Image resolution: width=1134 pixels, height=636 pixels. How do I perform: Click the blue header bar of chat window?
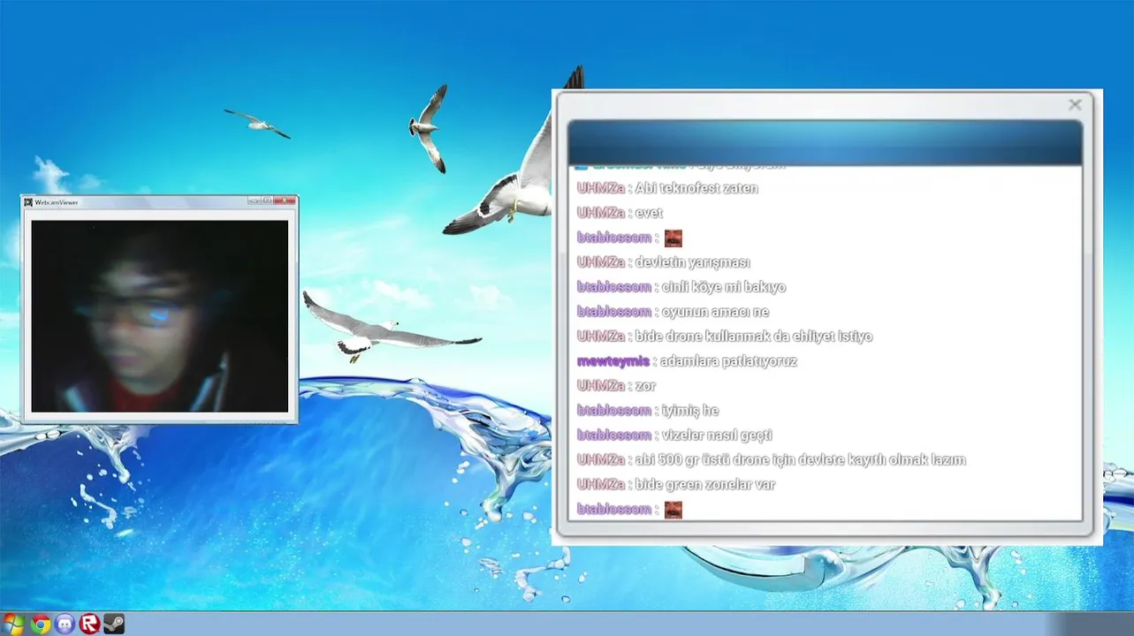[825, 142]
